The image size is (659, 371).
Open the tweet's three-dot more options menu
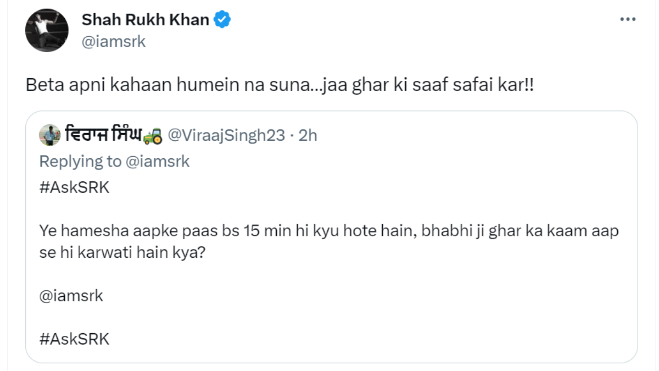pyautogui.click(x=628, y=19)
